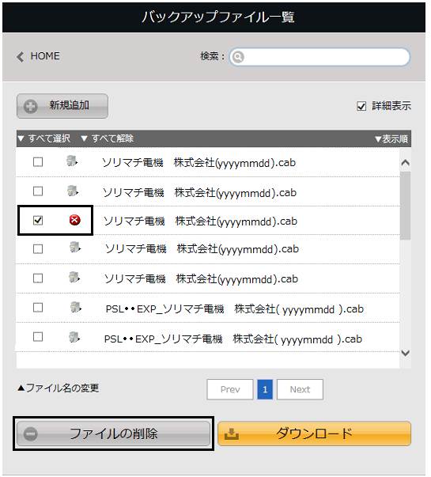Open the 表示順 sort dropdown

[391, 139]
